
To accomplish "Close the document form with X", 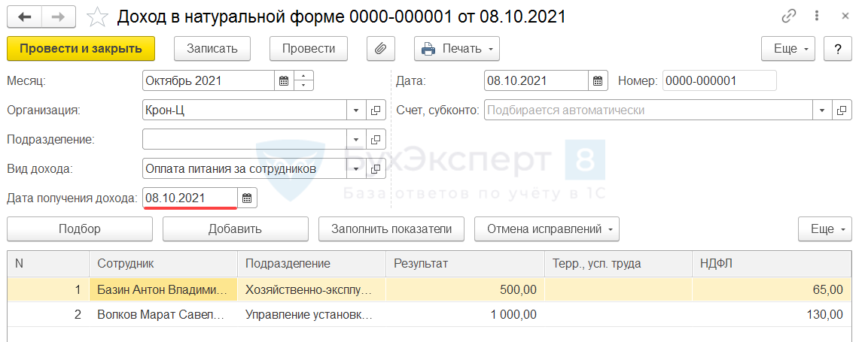I will tap(845, 17).
